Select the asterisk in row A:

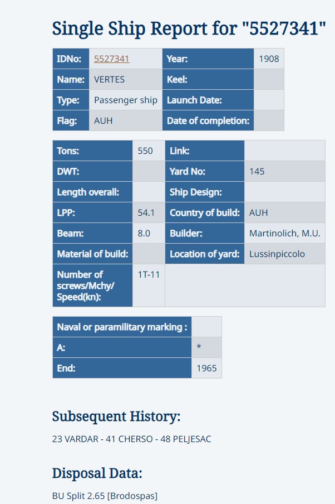[199, 347]
